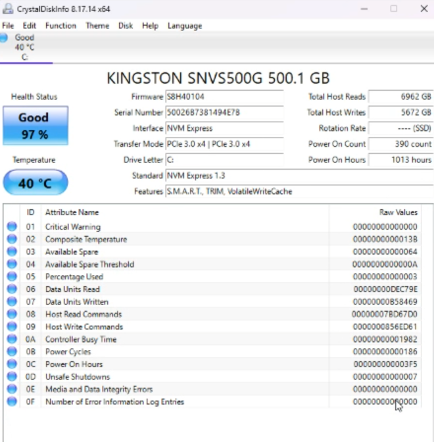The height and width of the screenshot is (442, 434).
Task: Click the status dot for Controller Busy Time
Action: point(12,339)
